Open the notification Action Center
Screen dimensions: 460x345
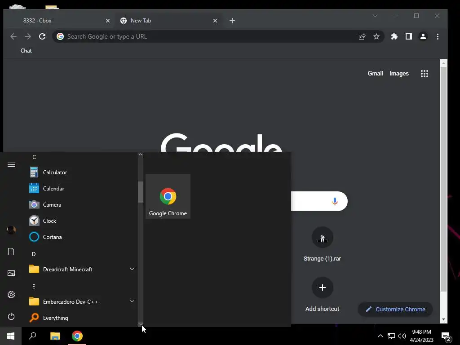(x=446, y=336)
